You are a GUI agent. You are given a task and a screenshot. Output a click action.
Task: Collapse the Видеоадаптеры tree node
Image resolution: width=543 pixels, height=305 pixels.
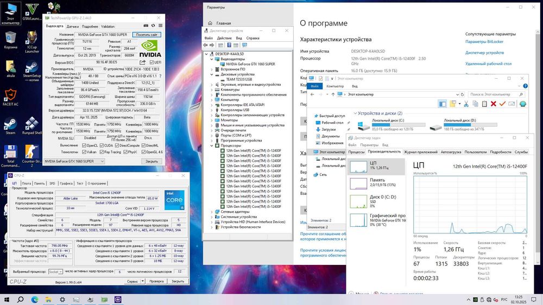point(212,59)
